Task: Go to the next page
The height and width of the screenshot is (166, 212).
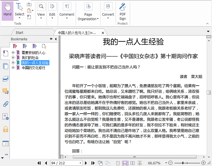Action: [x=86, y=163]
